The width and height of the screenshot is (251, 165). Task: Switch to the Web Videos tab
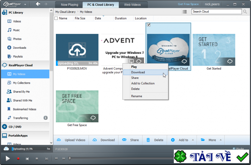(x=132, y=5)
